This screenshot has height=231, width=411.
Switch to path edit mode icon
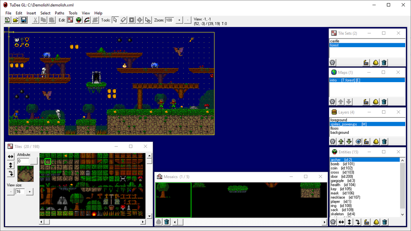coord(87,20)
